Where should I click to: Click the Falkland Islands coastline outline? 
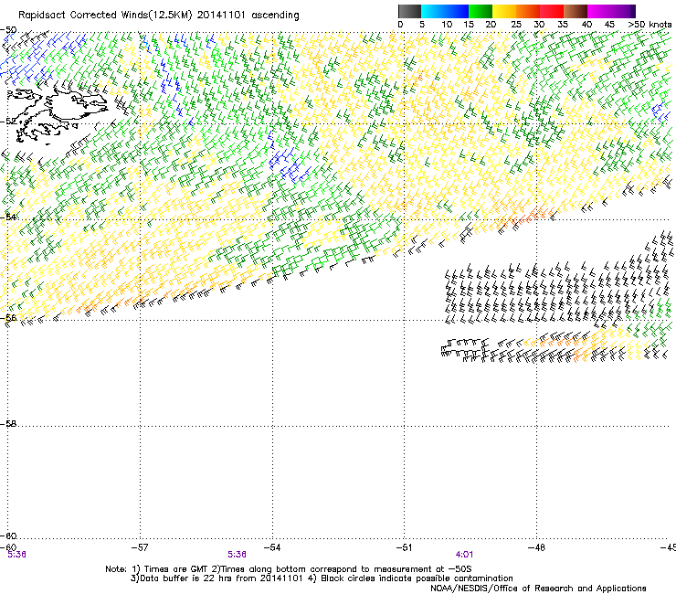click(56, 114)
